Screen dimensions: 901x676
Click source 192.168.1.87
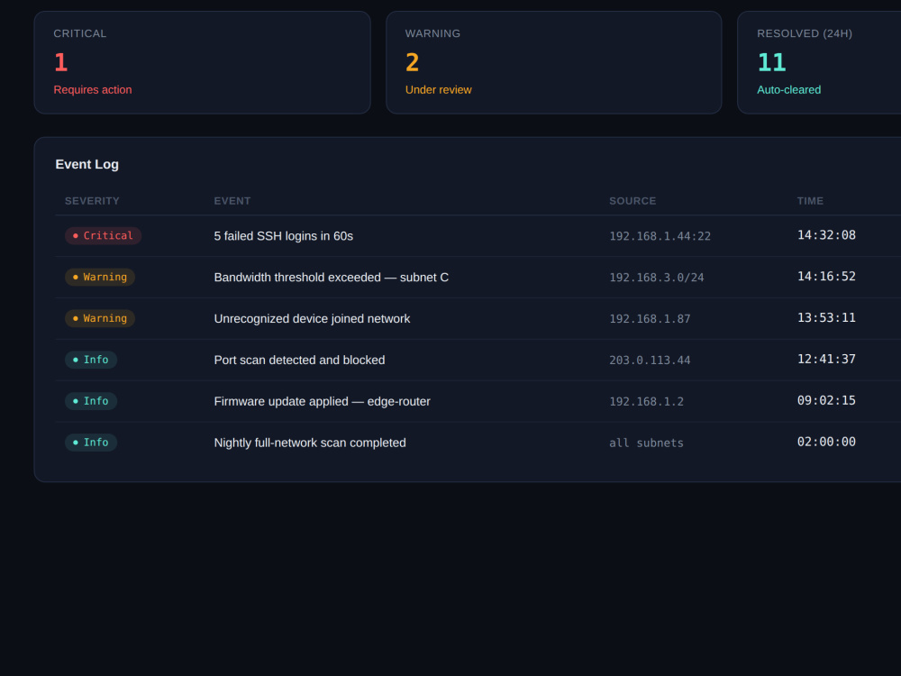pyautogui.click(x=650, y=319)
